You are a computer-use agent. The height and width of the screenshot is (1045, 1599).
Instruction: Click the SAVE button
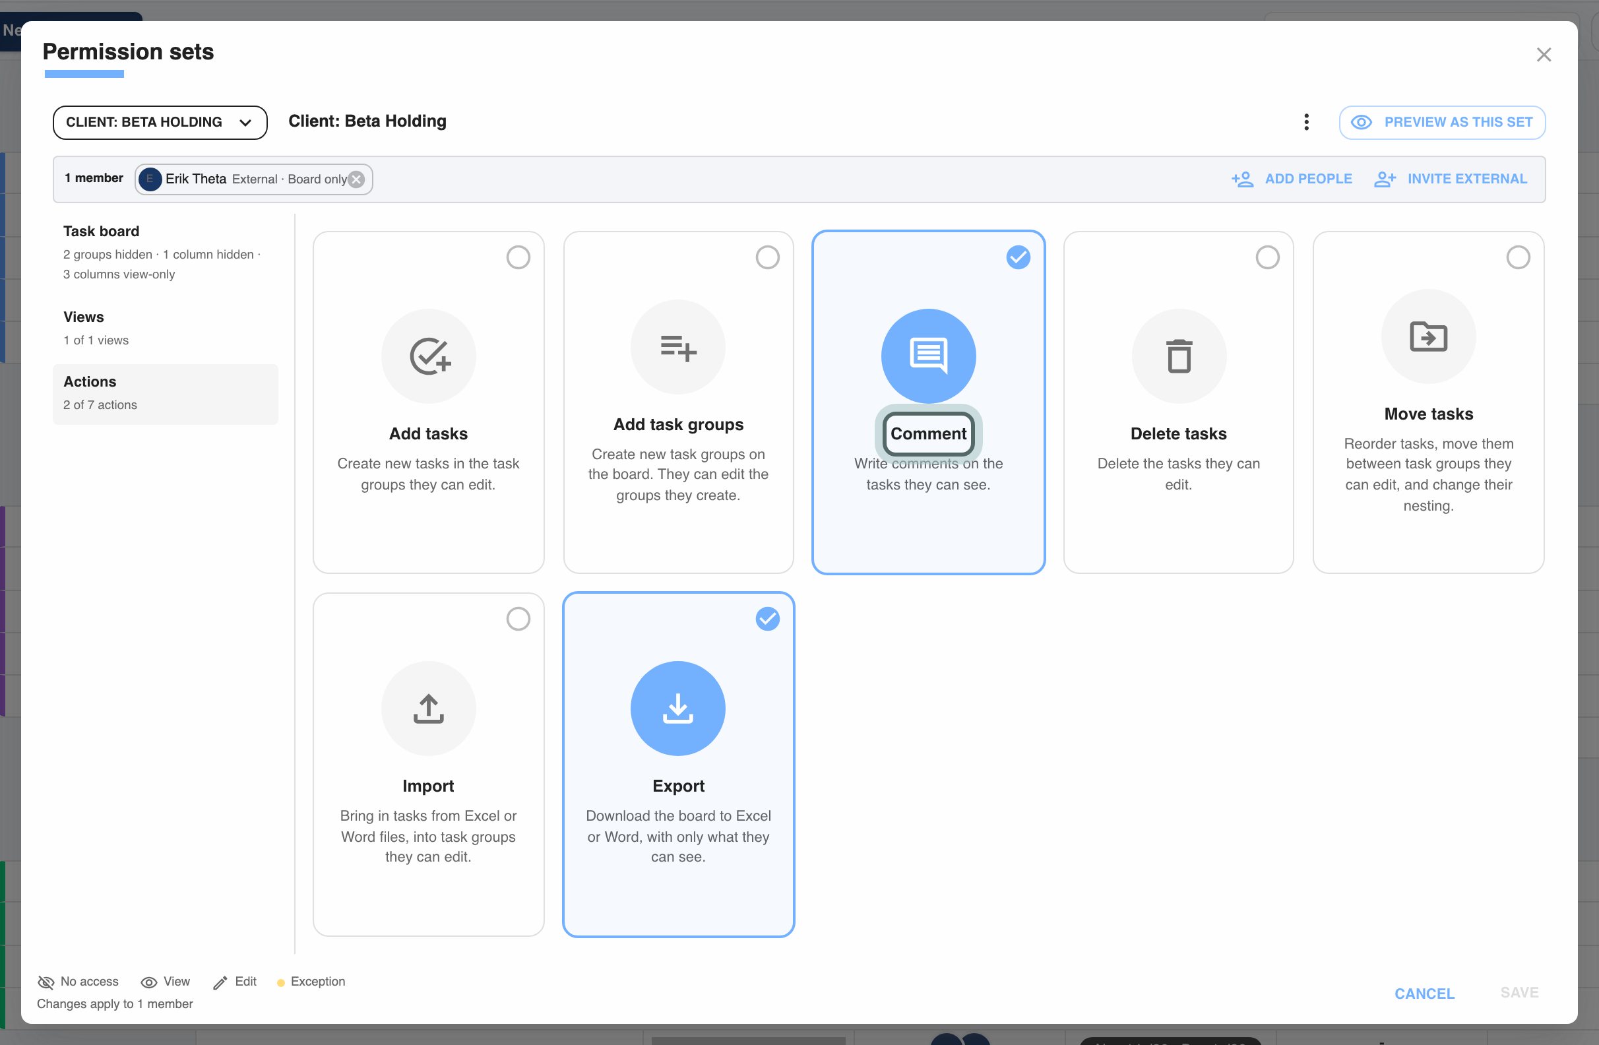[1519, 992]
